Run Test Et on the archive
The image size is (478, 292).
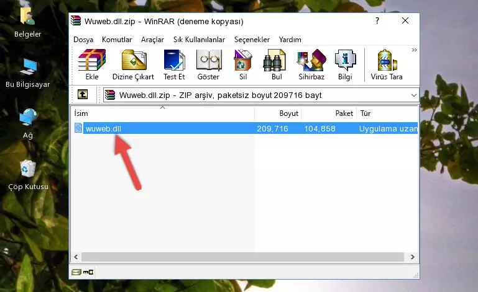tap(174, 65)
